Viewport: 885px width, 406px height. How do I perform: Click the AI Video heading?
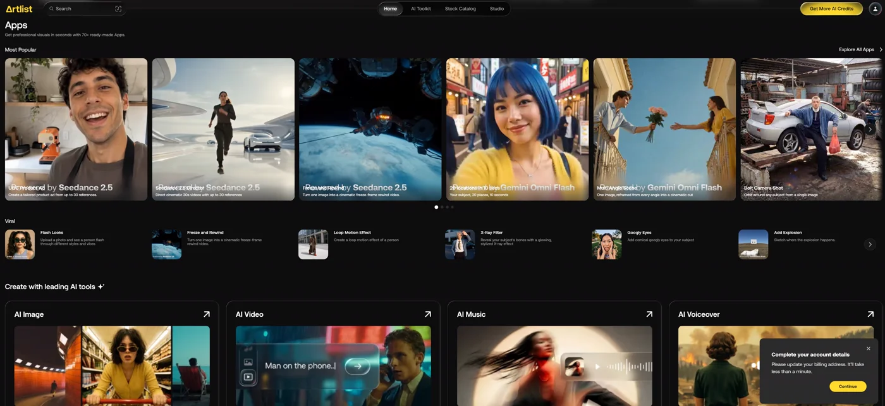pyautogui.click(x=250, y=314)
